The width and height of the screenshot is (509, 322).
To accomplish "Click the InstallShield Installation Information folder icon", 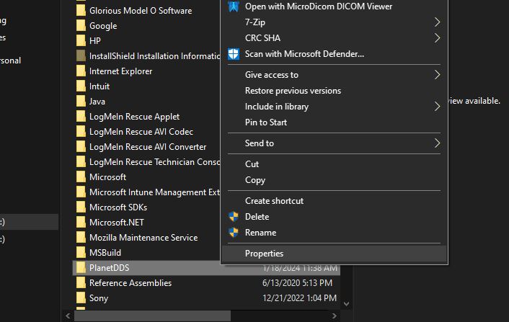I will point(81,56).
